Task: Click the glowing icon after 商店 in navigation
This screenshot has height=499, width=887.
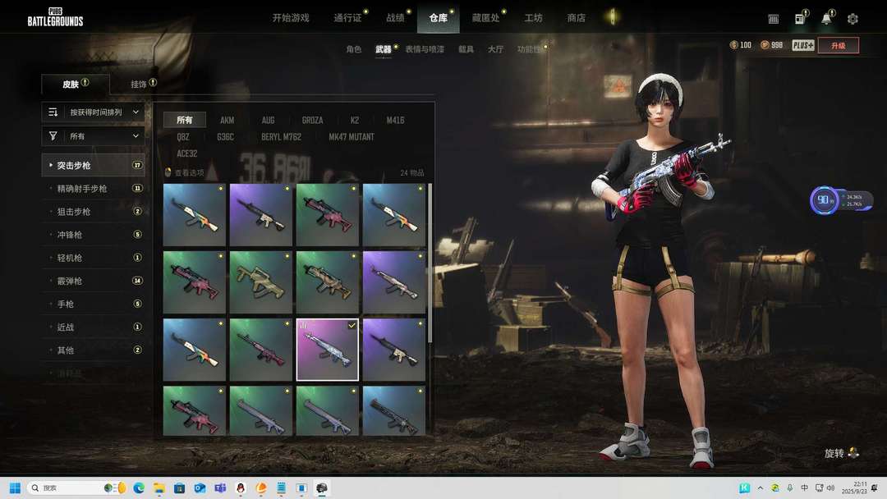Action: 612,17
